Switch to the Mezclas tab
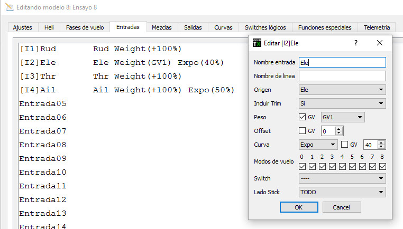The image size is (403, 229). [x=161, y=27]
